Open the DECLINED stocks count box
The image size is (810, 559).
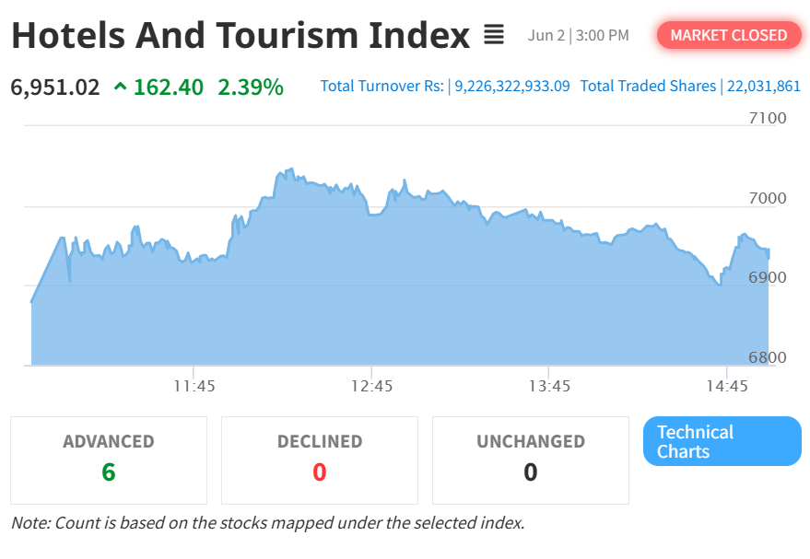coord(320,460)
